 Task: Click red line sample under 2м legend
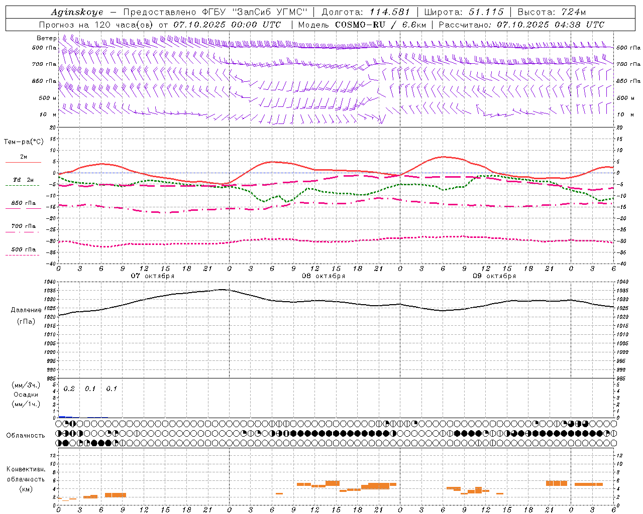(x=23, y=163)
